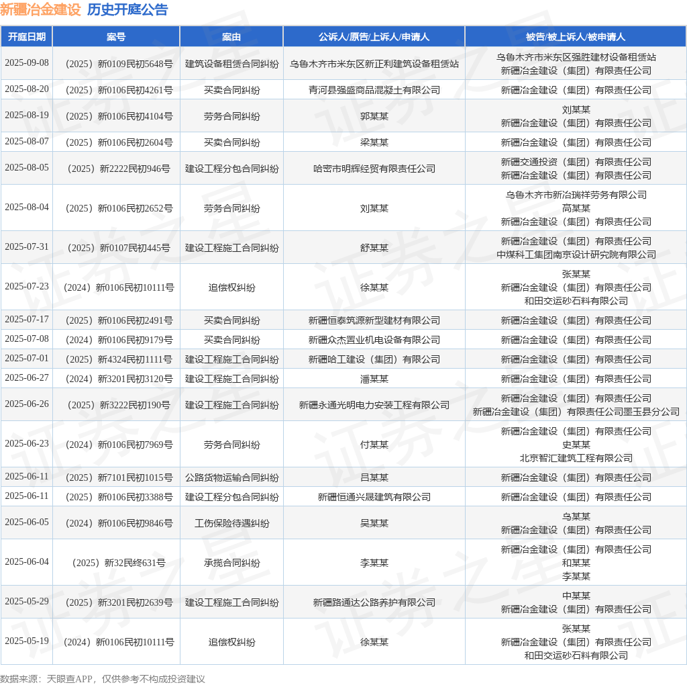This screenshot has width=687, height=685.
Task: Select case number (2025)新4324民初1111号
Action: (x=119, y=359)
